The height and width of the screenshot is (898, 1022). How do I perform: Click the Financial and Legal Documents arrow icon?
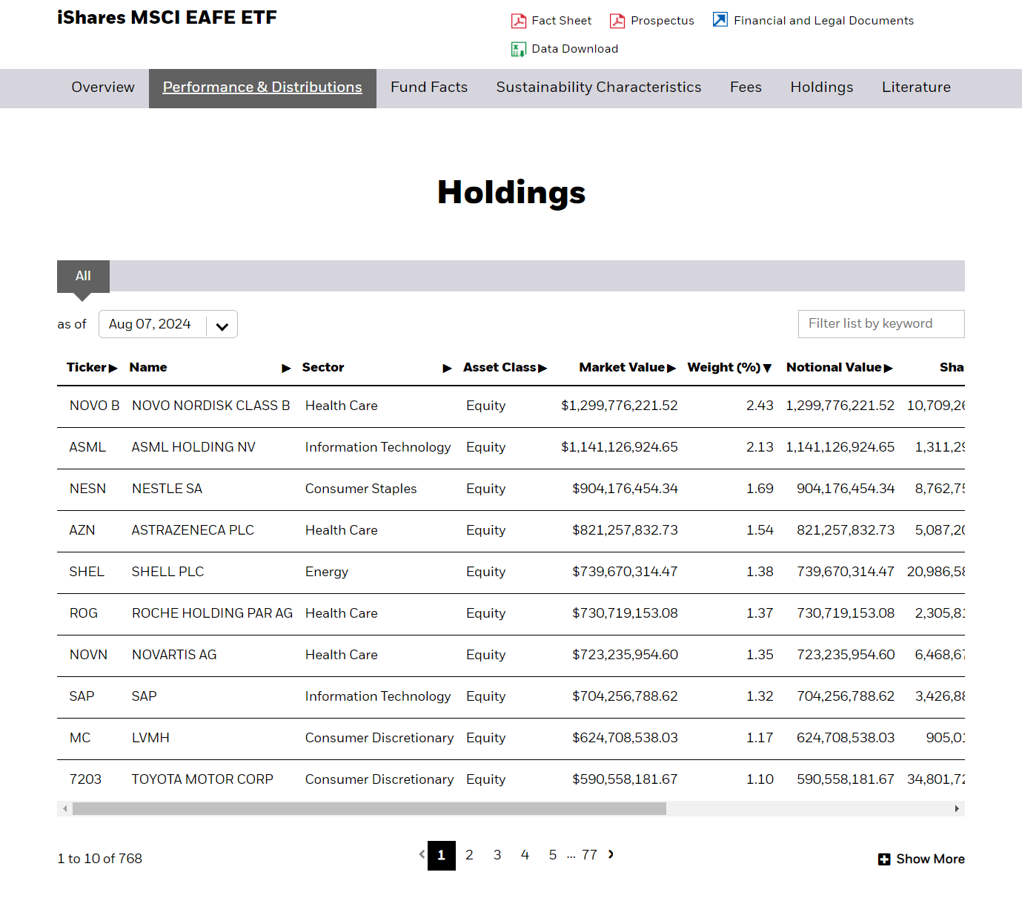720,20
